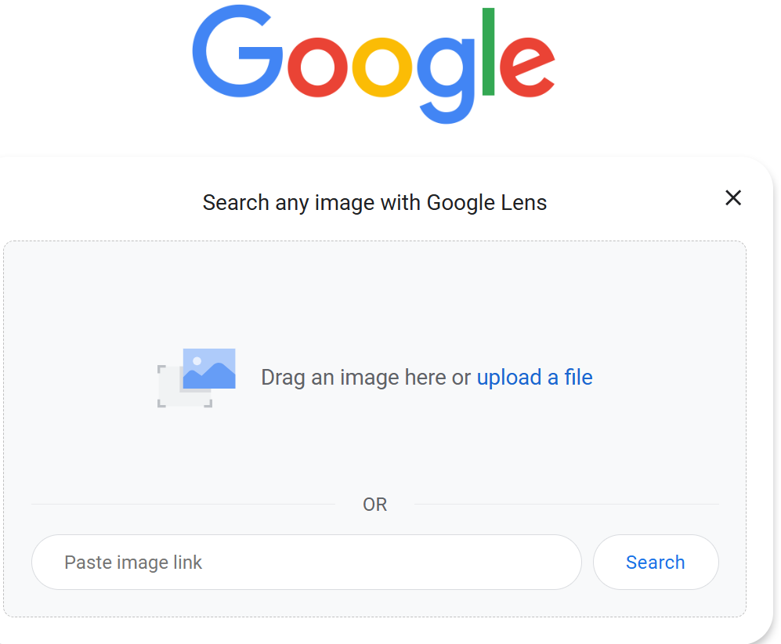
Task: Focus the "Paste image link" field
Action: (x=306, y=562)
